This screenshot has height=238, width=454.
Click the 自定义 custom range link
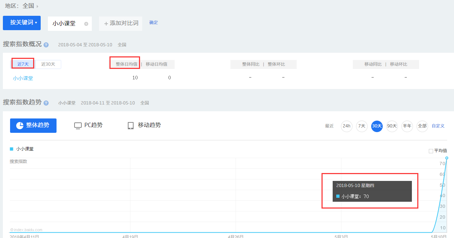click(438, 126)
